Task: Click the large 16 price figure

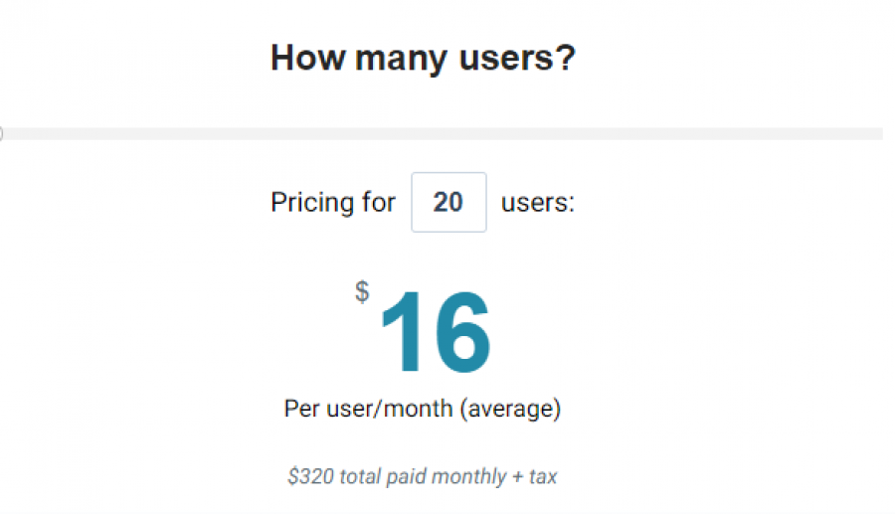Action: (436, 334)
